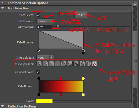Delete the red falloff color stop marker
This screenshot has width=139, height=108.
coord(61,95)
